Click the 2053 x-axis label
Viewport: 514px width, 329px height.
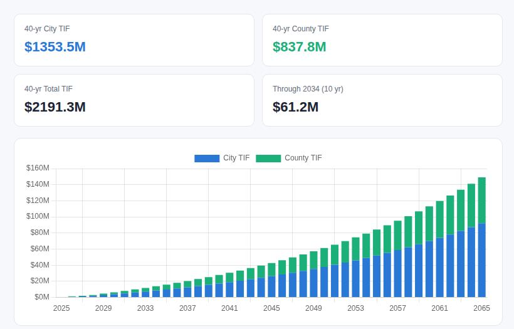(x=355, y=308)
